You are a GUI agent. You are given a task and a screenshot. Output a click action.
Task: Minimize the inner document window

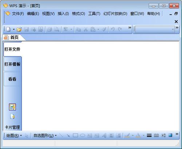pyautogui.click(x=171, y=15)
